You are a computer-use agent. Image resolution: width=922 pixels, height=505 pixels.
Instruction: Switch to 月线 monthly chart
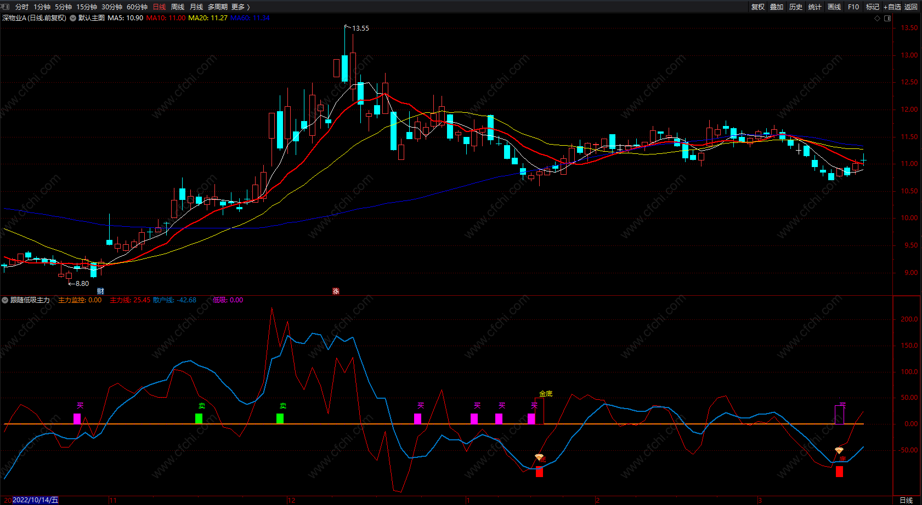[196, 7]
